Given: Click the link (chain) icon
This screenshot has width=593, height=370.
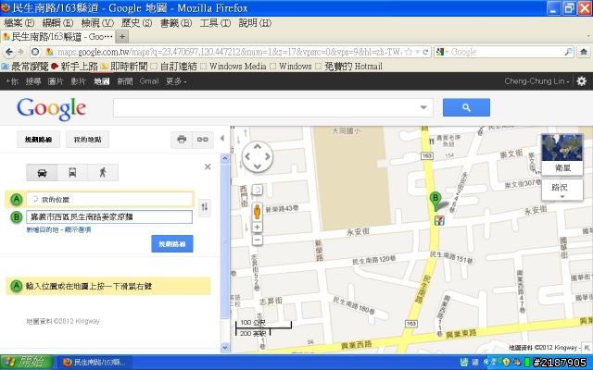Looking at the screenshot, I should (203, 140).
